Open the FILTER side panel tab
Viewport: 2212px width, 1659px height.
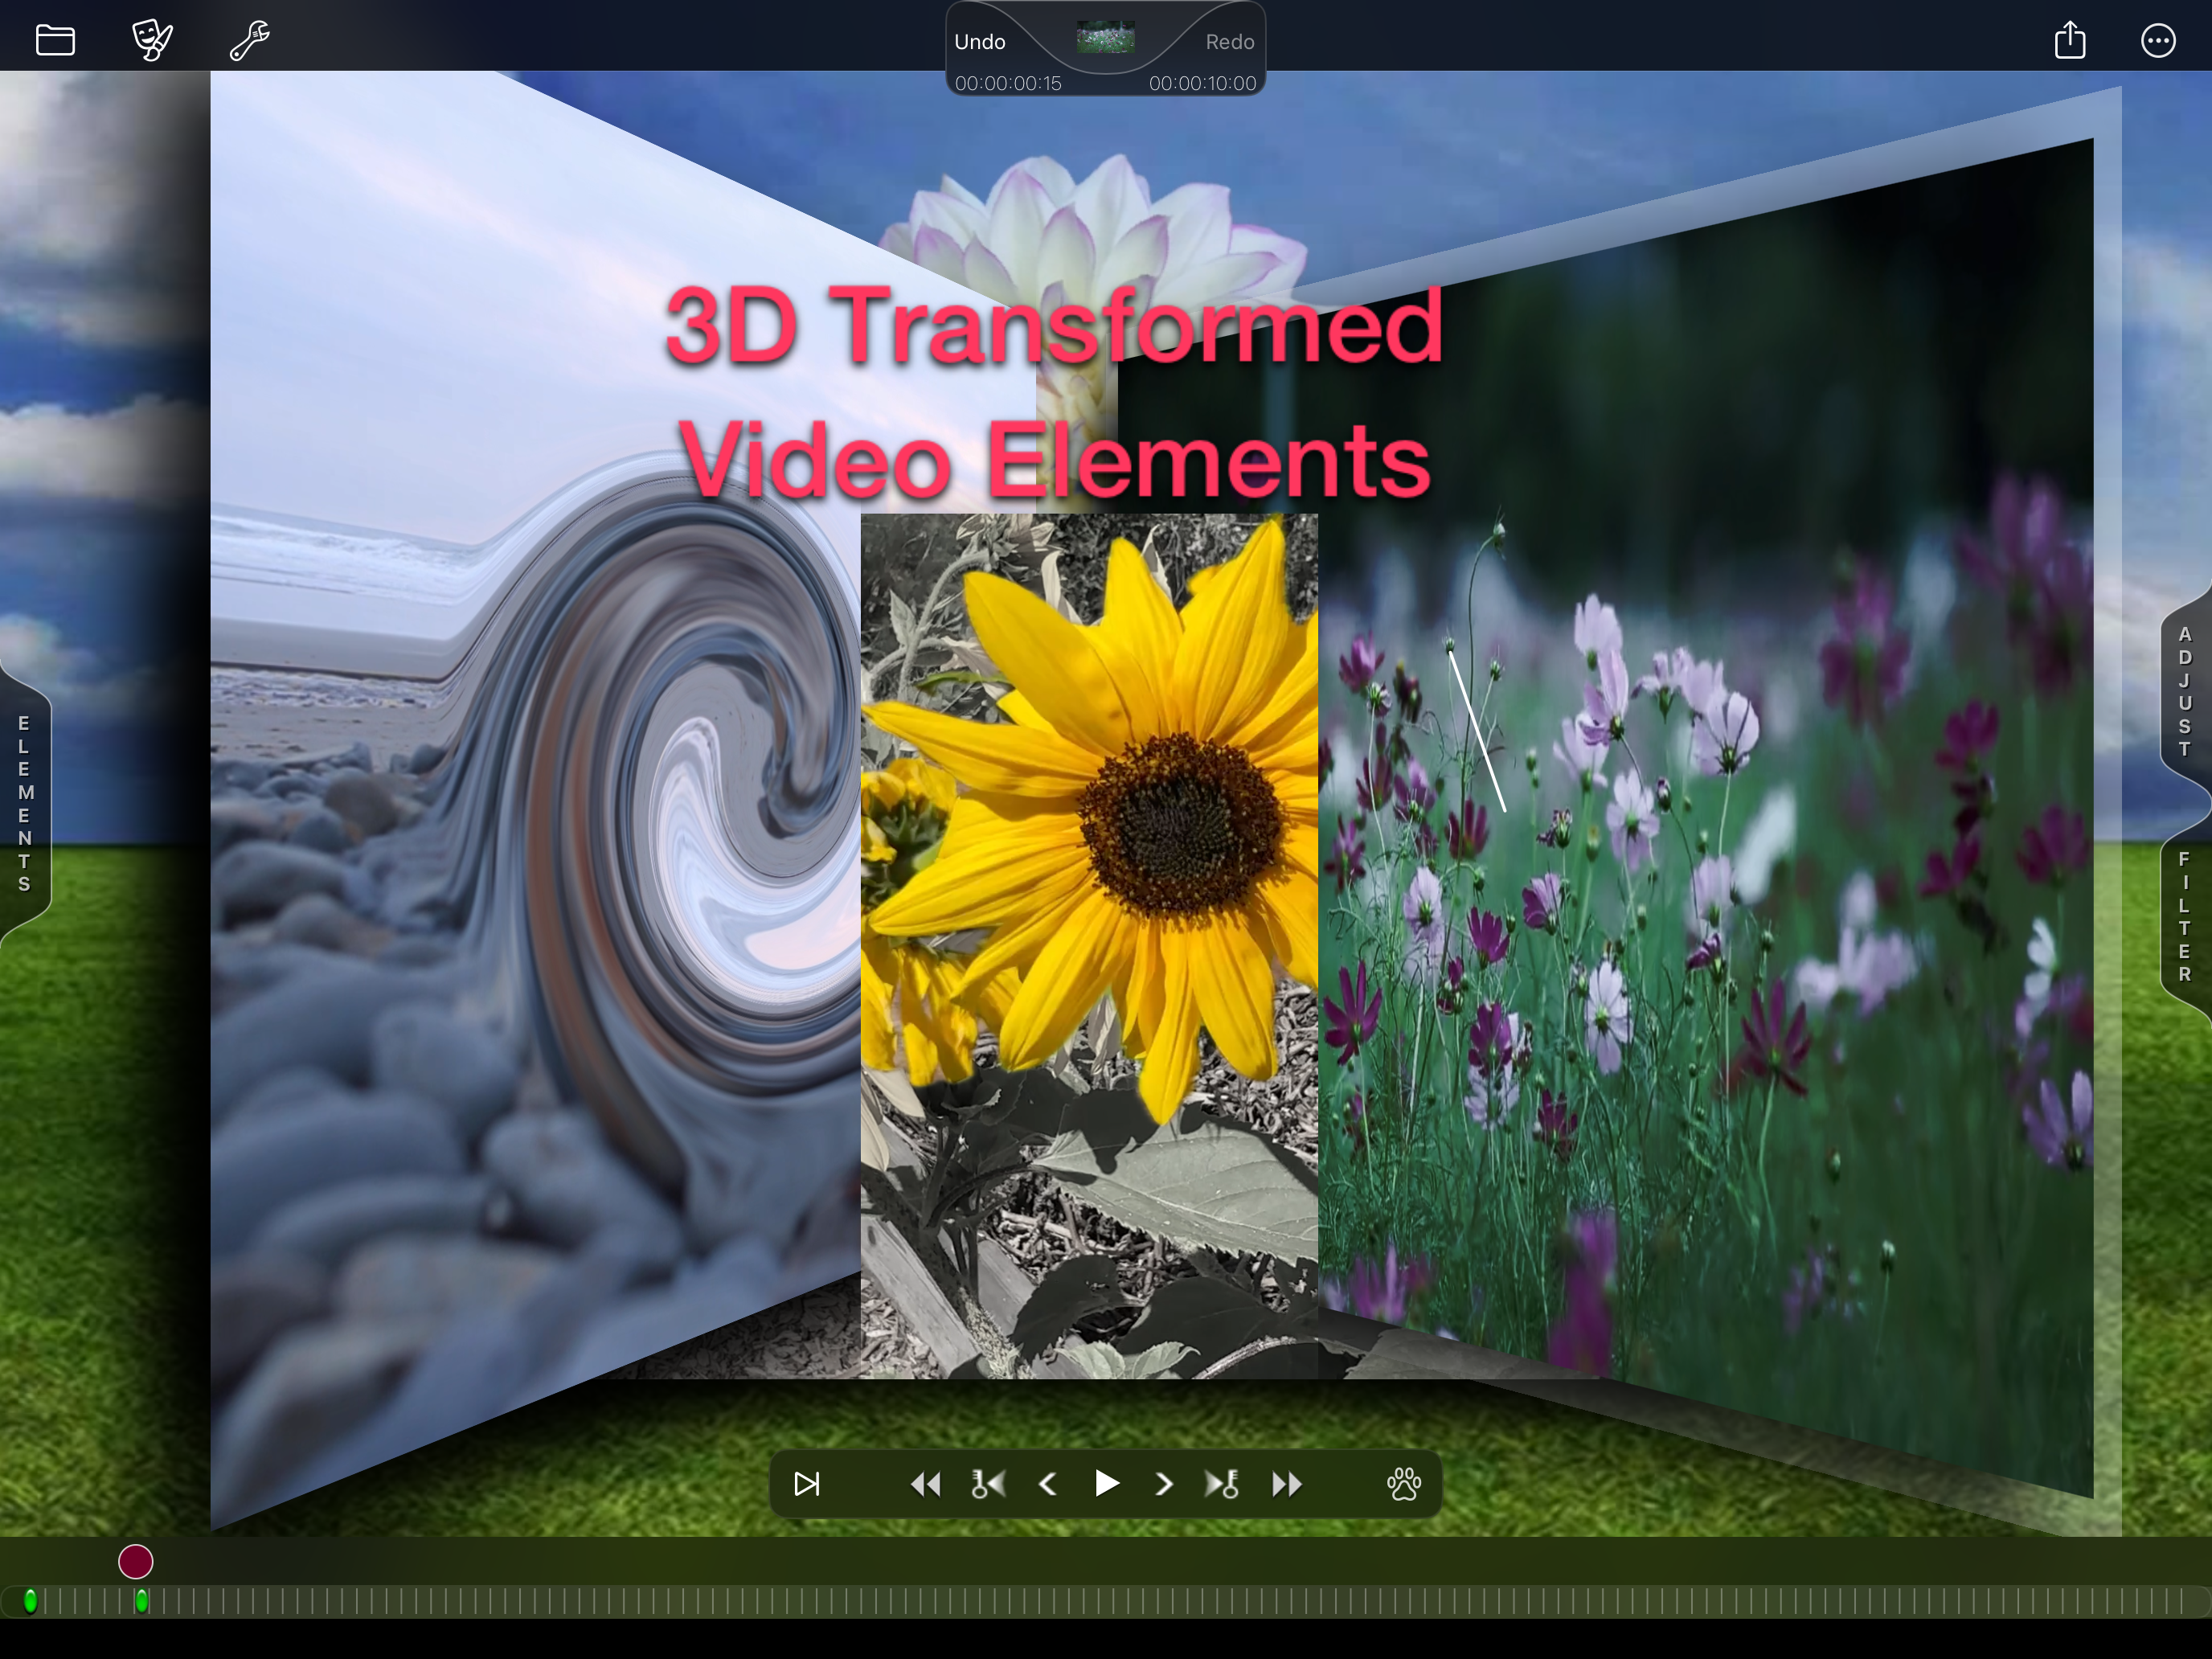(2185, 916)
